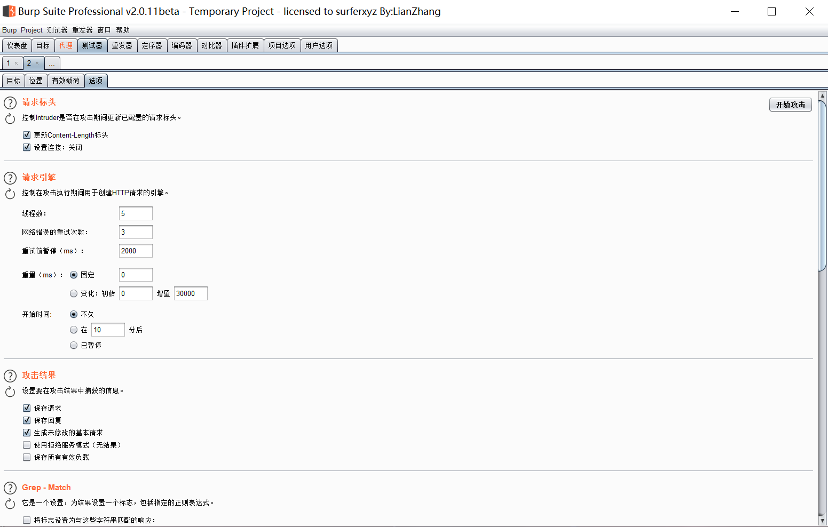Open Intruder 有效载荷 sub-tab
828x527 pixels.
coord(66,81)
